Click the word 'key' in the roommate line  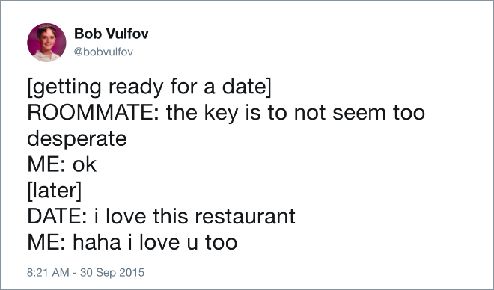point(221,113)
